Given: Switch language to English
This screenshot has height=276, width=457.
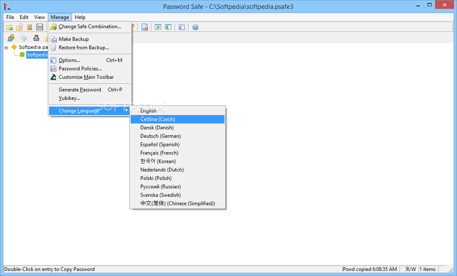Looking at the screenshot, I should tap(178, 111).
